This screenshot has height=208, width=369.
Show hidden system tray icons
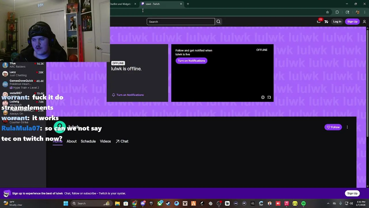click(328, 203)
